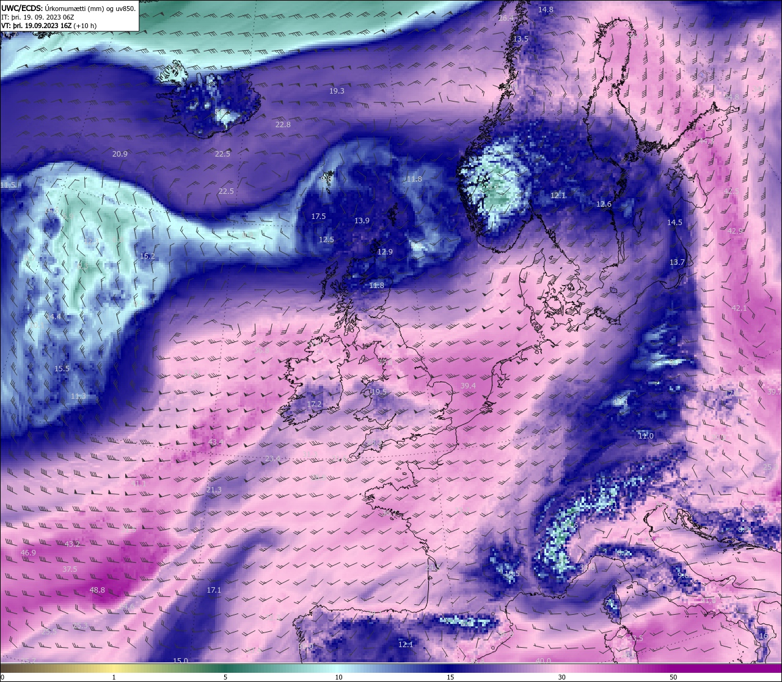Click the map value 15.2
Image resolution: width=782 pixels, height=682 pixels.
(x=147, y=256)
